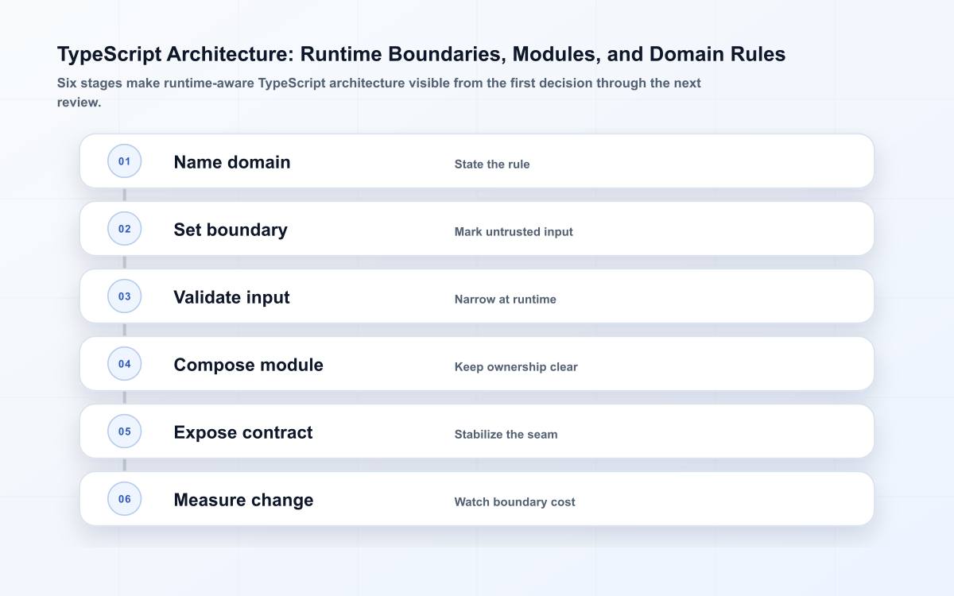Click the 'Watch boundary cost' description
The width and height of the screenshot is (954, 596).
click(514, 502)
